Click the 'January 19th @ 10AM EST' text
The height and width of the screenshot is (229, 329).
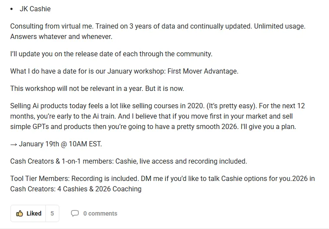point(60,144)
